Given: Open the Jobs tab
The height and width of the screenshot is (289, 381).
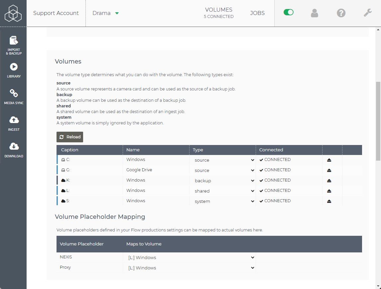Looking at the screenshot, I should pyautogui.click(x=257, y=13).
